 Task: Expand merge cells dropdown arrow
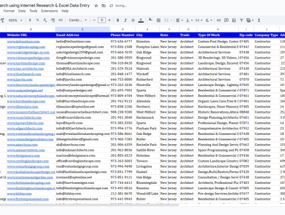pos(171,20)
